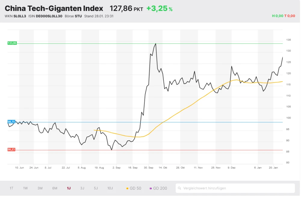This screenshot has height=199, width=301.
Task: Toggle the GD 50 moving average
Action: [x=135, y=188]
